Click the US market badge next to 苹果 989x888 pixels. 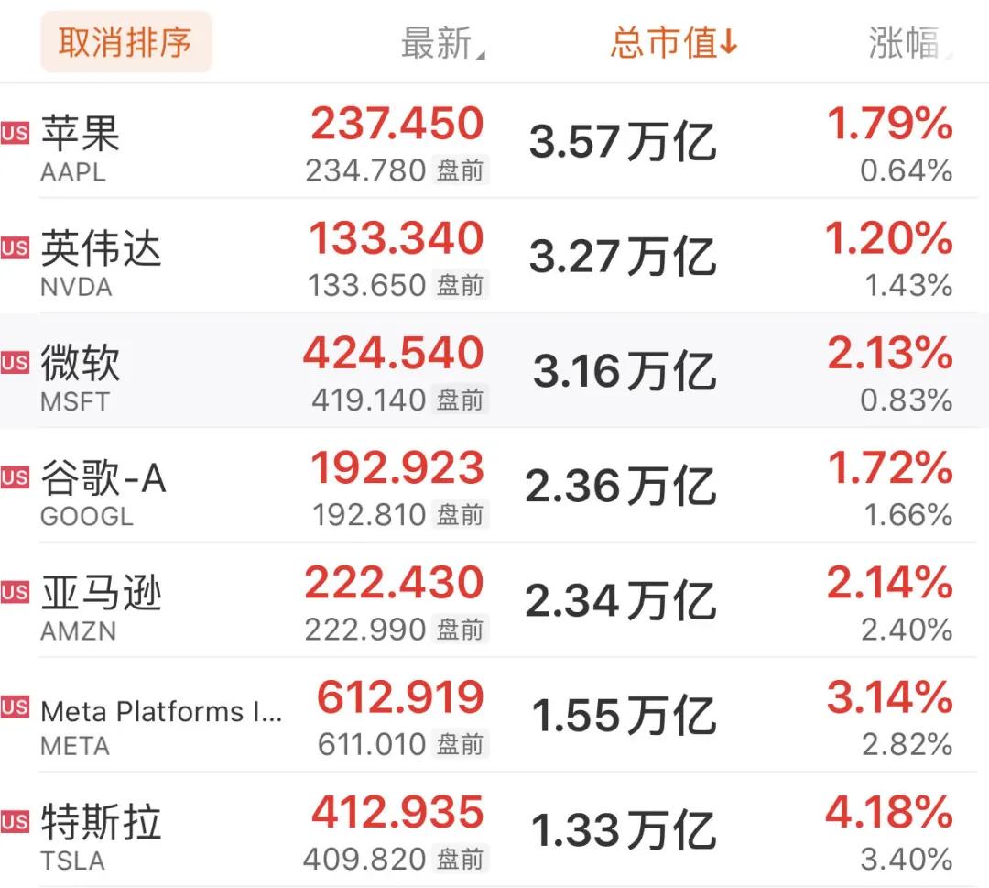pos(14,130)
